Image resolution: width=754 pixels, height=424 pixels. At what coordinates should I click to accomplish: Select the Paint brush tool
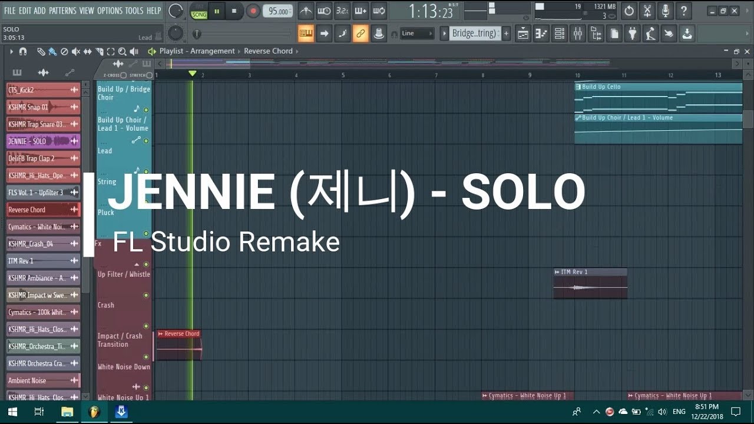52,52
